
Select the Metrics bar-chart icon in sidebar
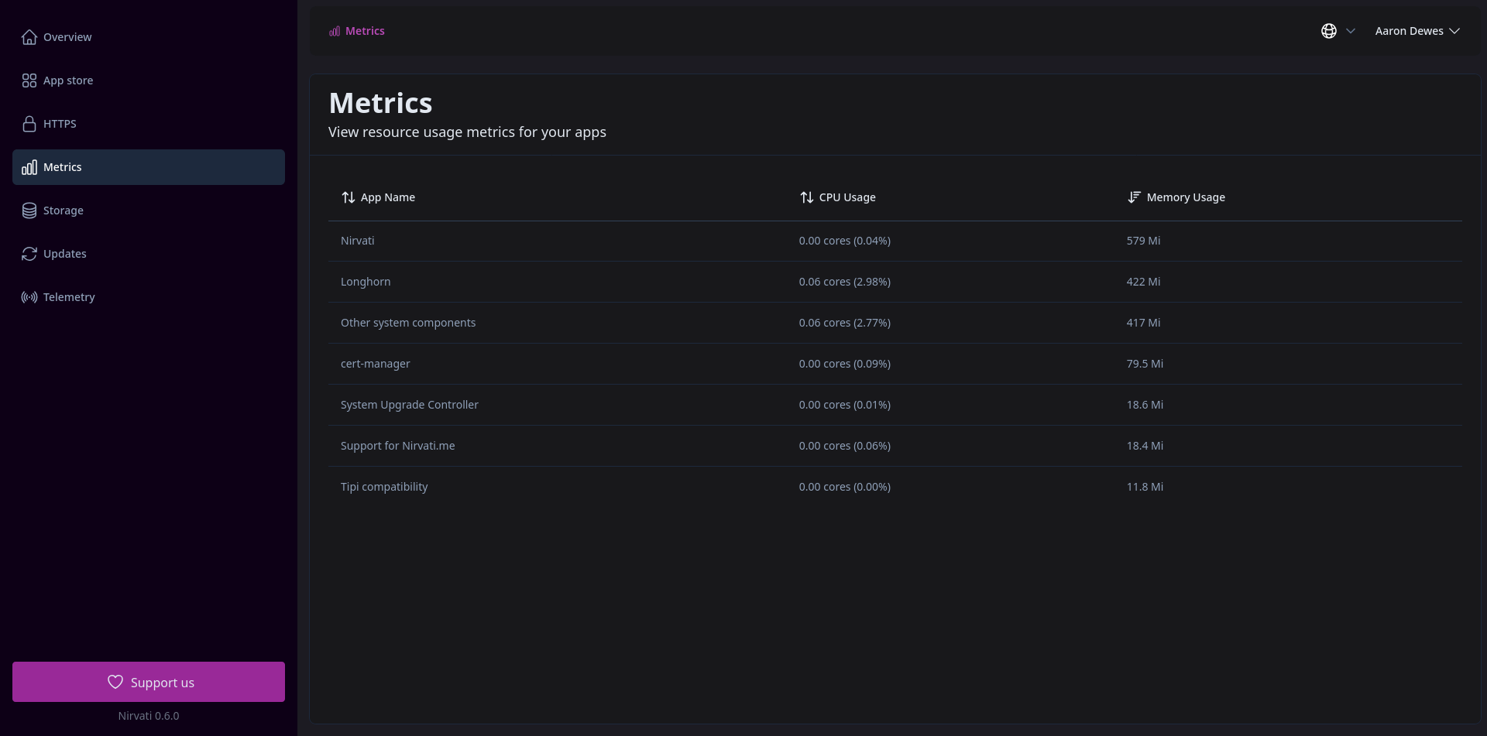(x=29, y=166)
